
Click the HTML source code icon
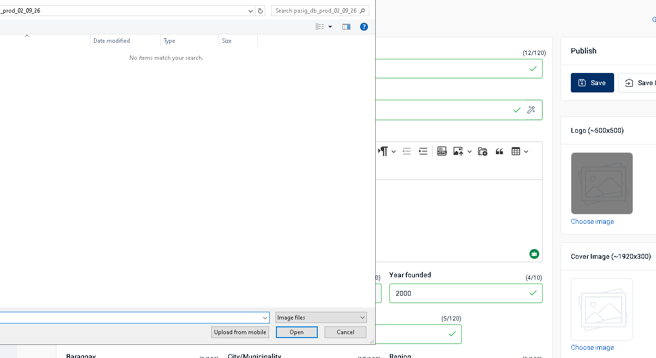tap(441, 151)
